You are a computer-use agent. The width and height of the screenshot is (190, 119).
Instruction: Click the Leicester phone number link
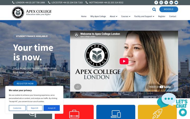tap(67, 2)
